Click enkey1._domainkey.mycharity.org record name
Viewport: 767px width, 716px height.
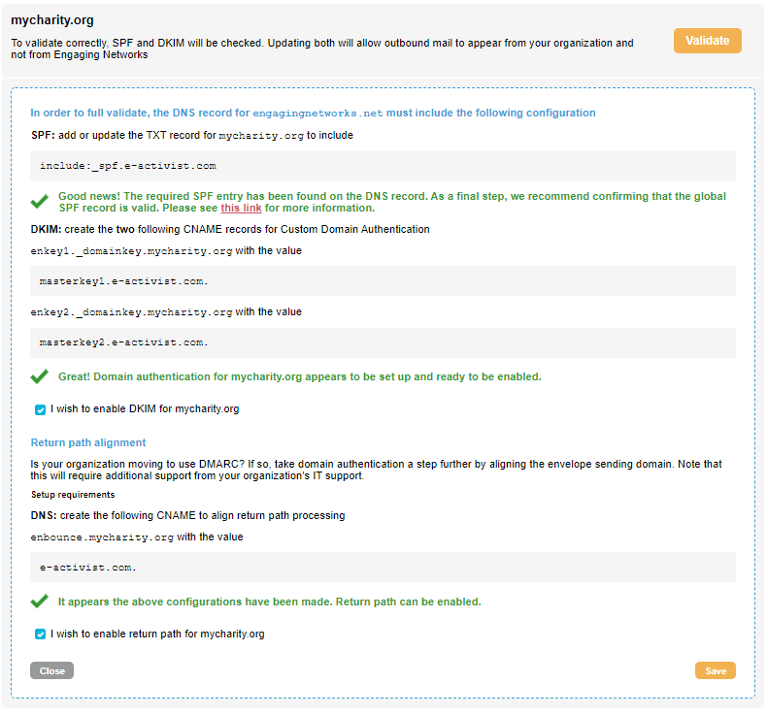tap(131, 250)
